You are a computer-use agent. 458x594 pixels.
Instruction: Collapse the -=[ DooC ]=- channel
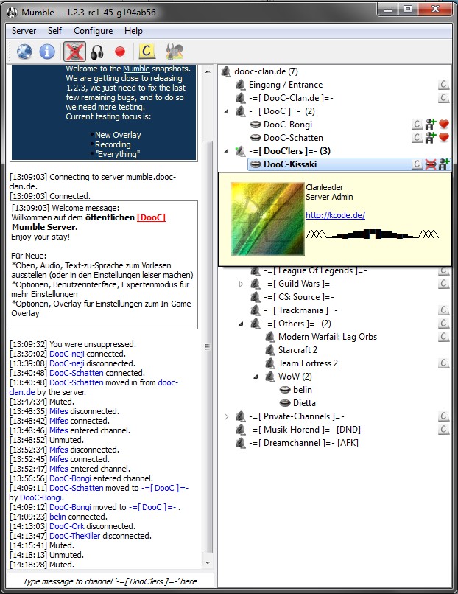coord(226,111)
